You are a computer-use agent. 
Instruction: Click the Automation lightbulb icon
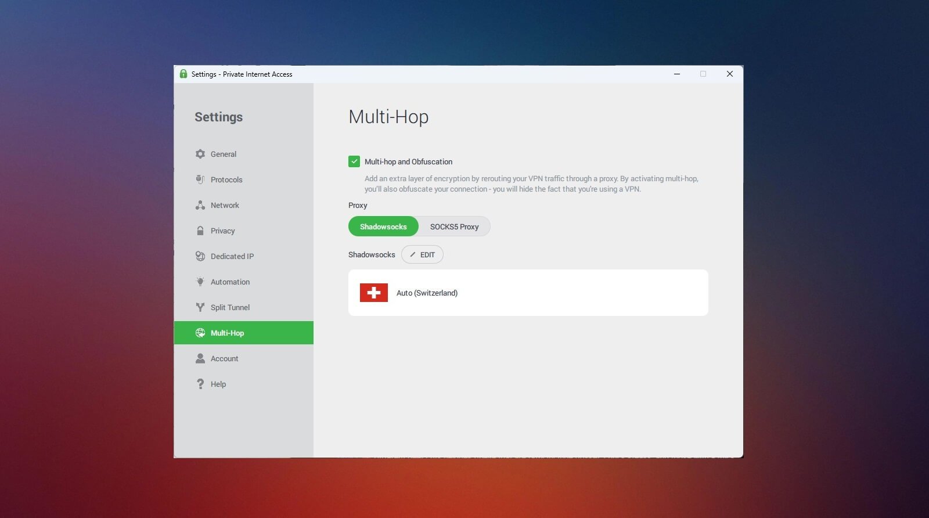[200, 282]
